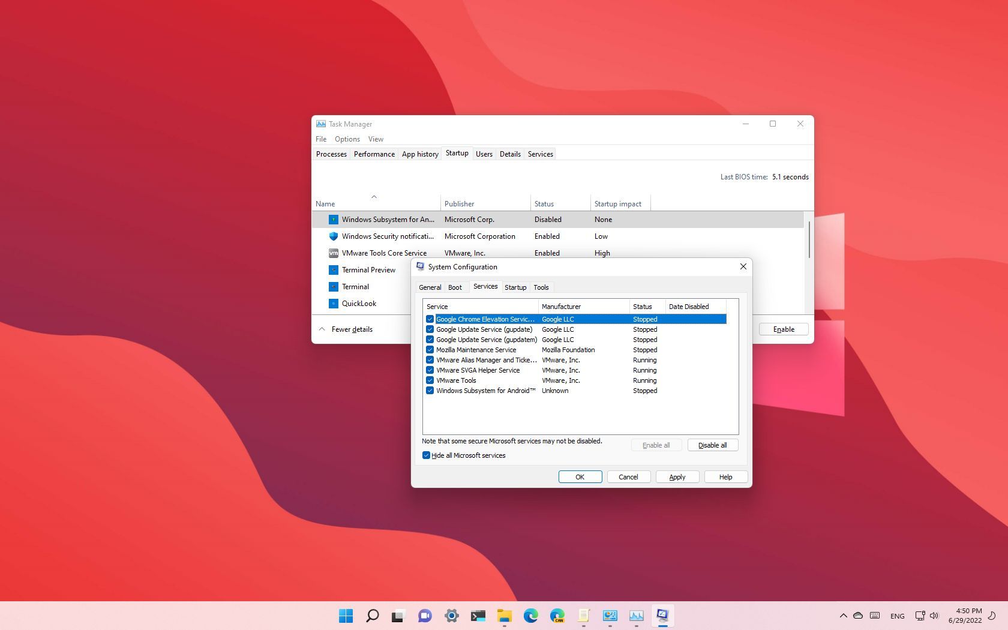Open Windows Search from the taskbar
The image size is (1008, 630).
[x=372, y=616]
